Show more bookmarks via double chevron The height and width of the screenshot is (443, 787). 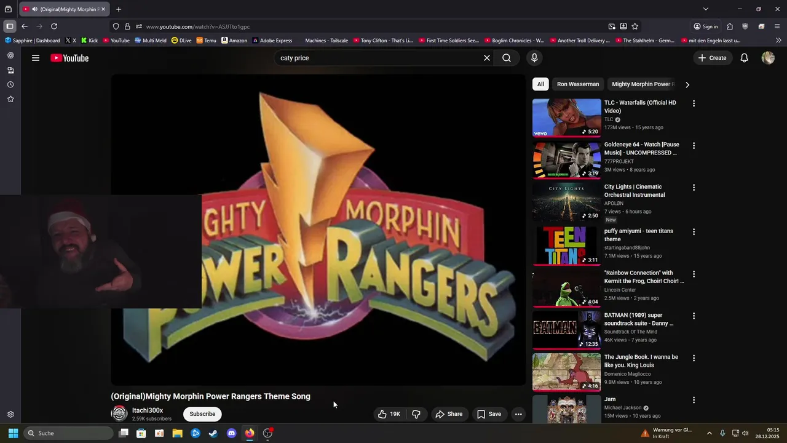[778, 41]
